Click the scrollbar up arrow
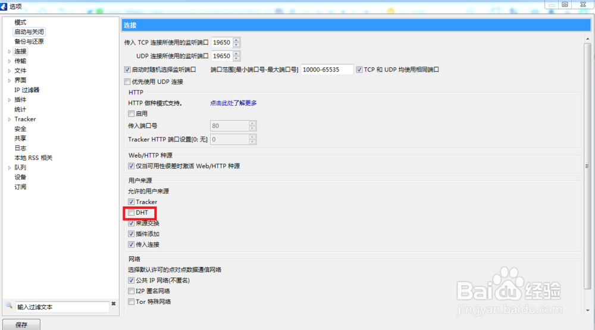This screenshot has height=330, width=595. tap(587, 39)
